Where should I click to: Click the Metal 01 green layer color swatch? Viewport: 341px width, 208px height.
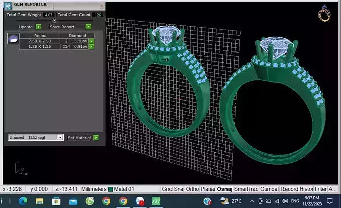tap(110, 189)
